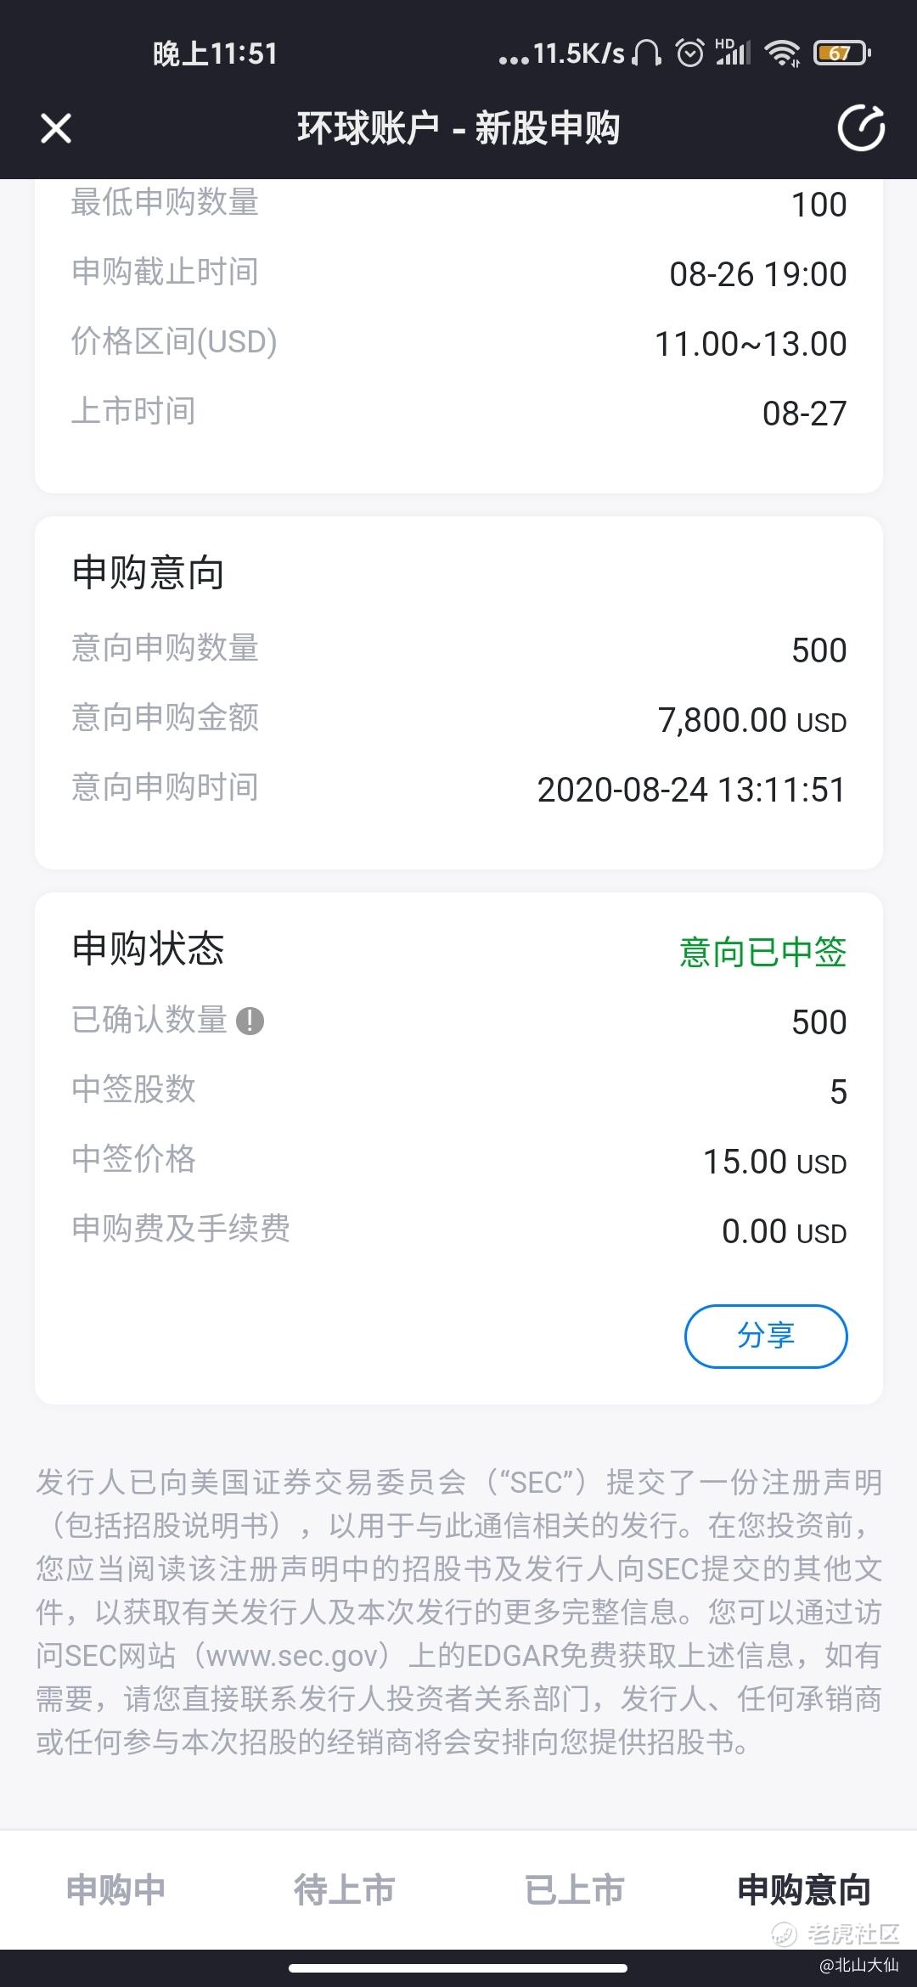Tap the HD signal strength icon
Image resolution: width=917 pixels, height=1987 pixels.
click(733, 53)
